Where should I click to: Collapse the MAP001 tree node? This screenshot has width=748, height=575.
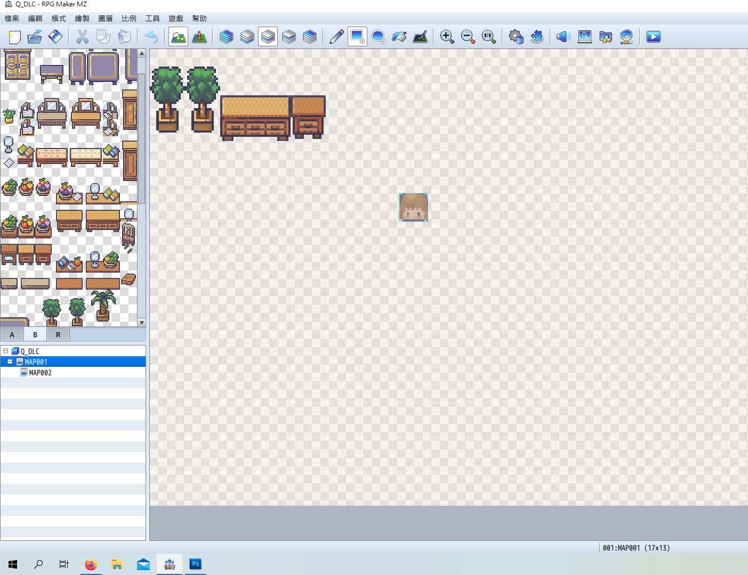point(10,362)
